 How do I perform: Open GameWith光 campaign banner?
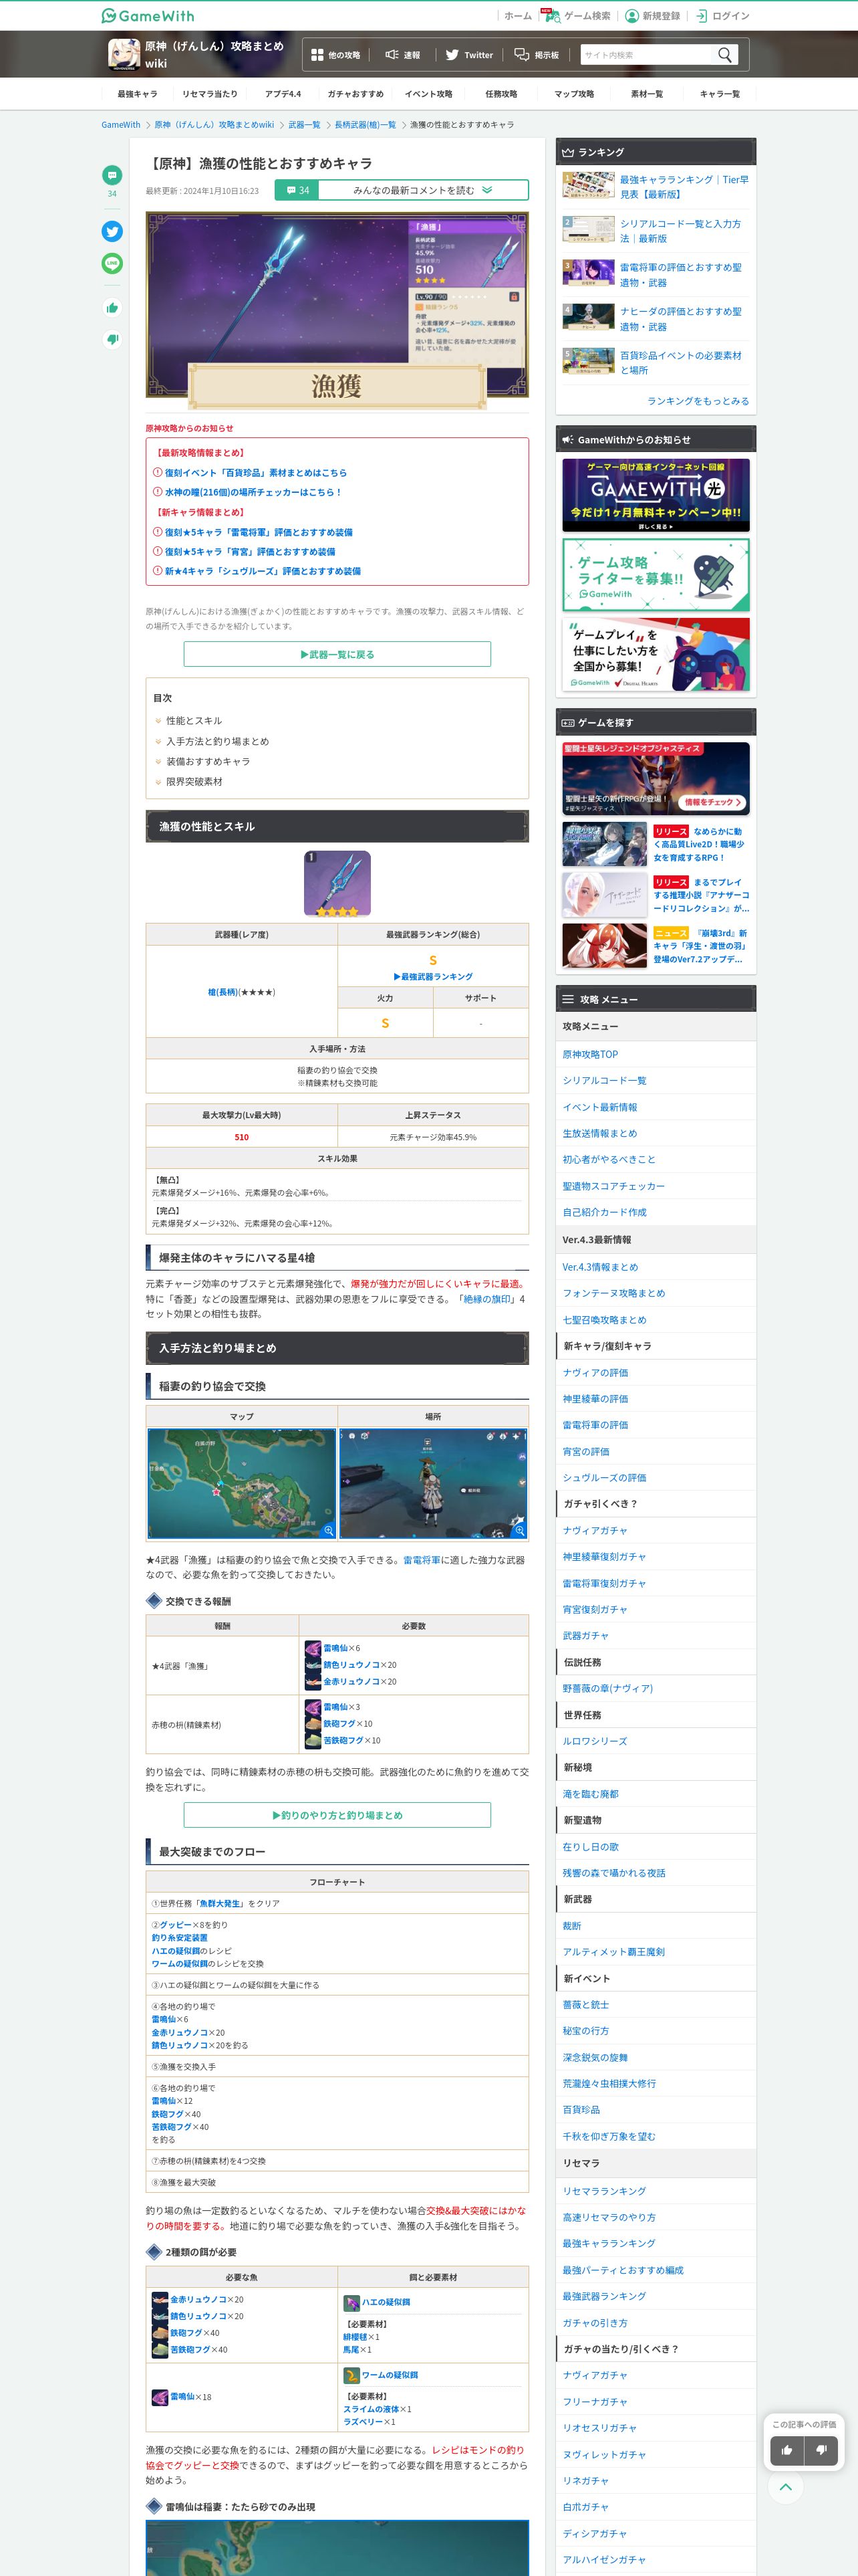(x=656, y=496)
